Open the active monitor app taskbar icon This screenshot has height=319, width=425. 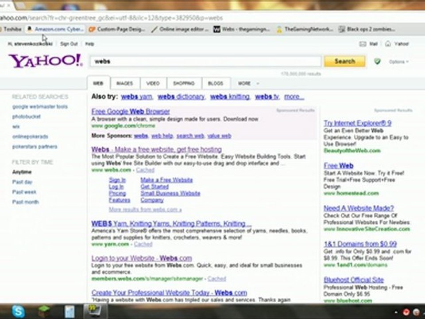pos(95,311)
